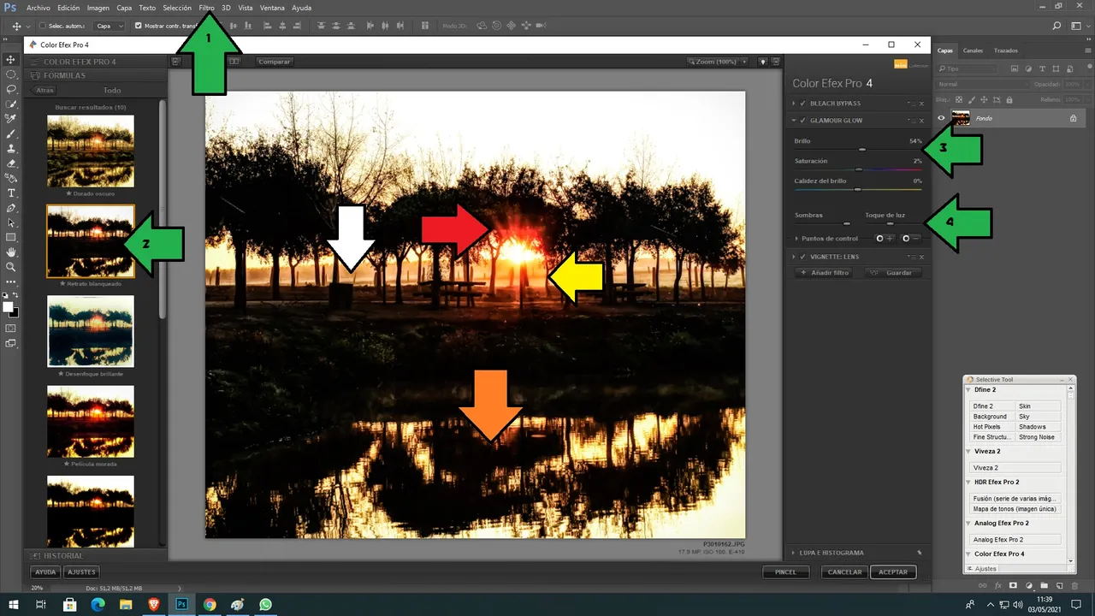Select the Pen tool
1095x616 pixels.
point(11,208)
